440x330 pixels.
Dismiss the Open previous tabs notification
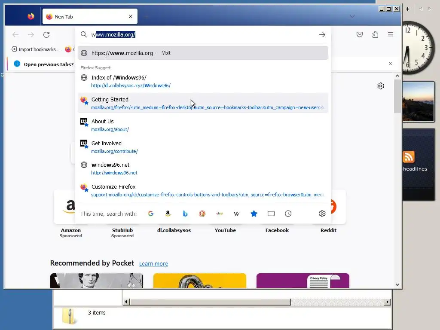point(390,64)
